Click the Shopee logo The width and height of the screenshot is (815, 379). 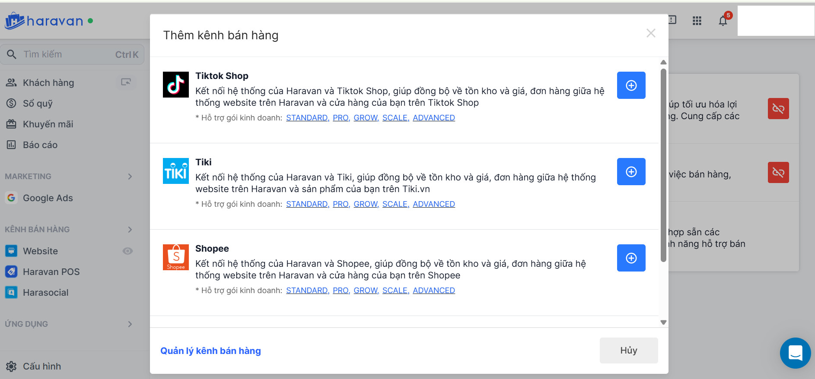[176, 257]
